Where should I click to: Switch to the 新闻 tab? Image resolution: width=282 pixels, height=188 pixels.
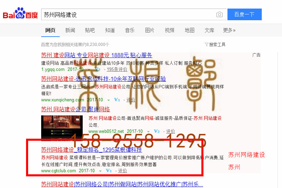pos(70,30)
